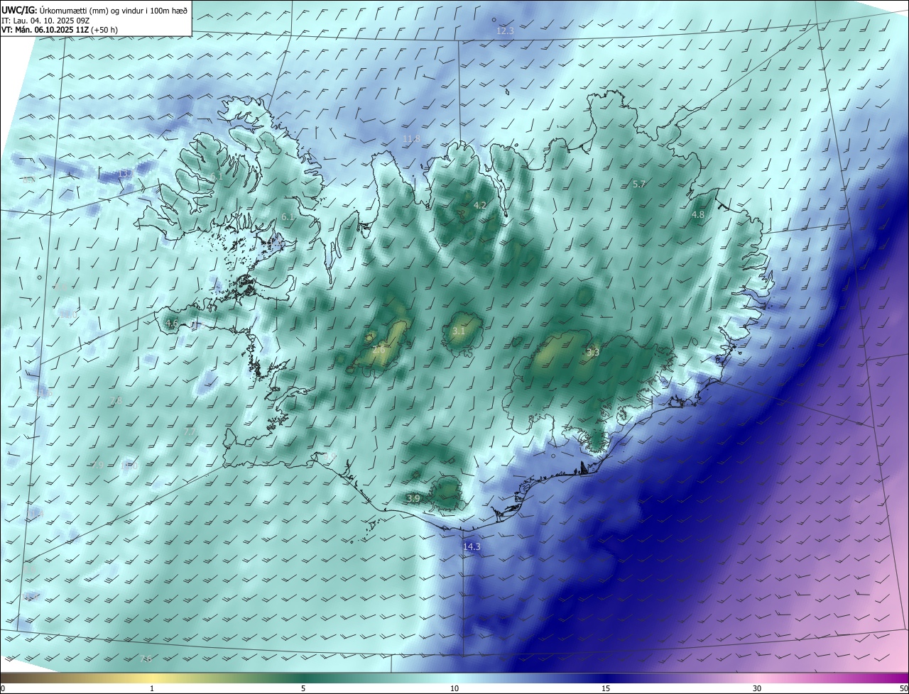This screenshot has width=909, height=694.
Task: Click the 4.6 value on the western peninsula
Action: pos(171,324)
